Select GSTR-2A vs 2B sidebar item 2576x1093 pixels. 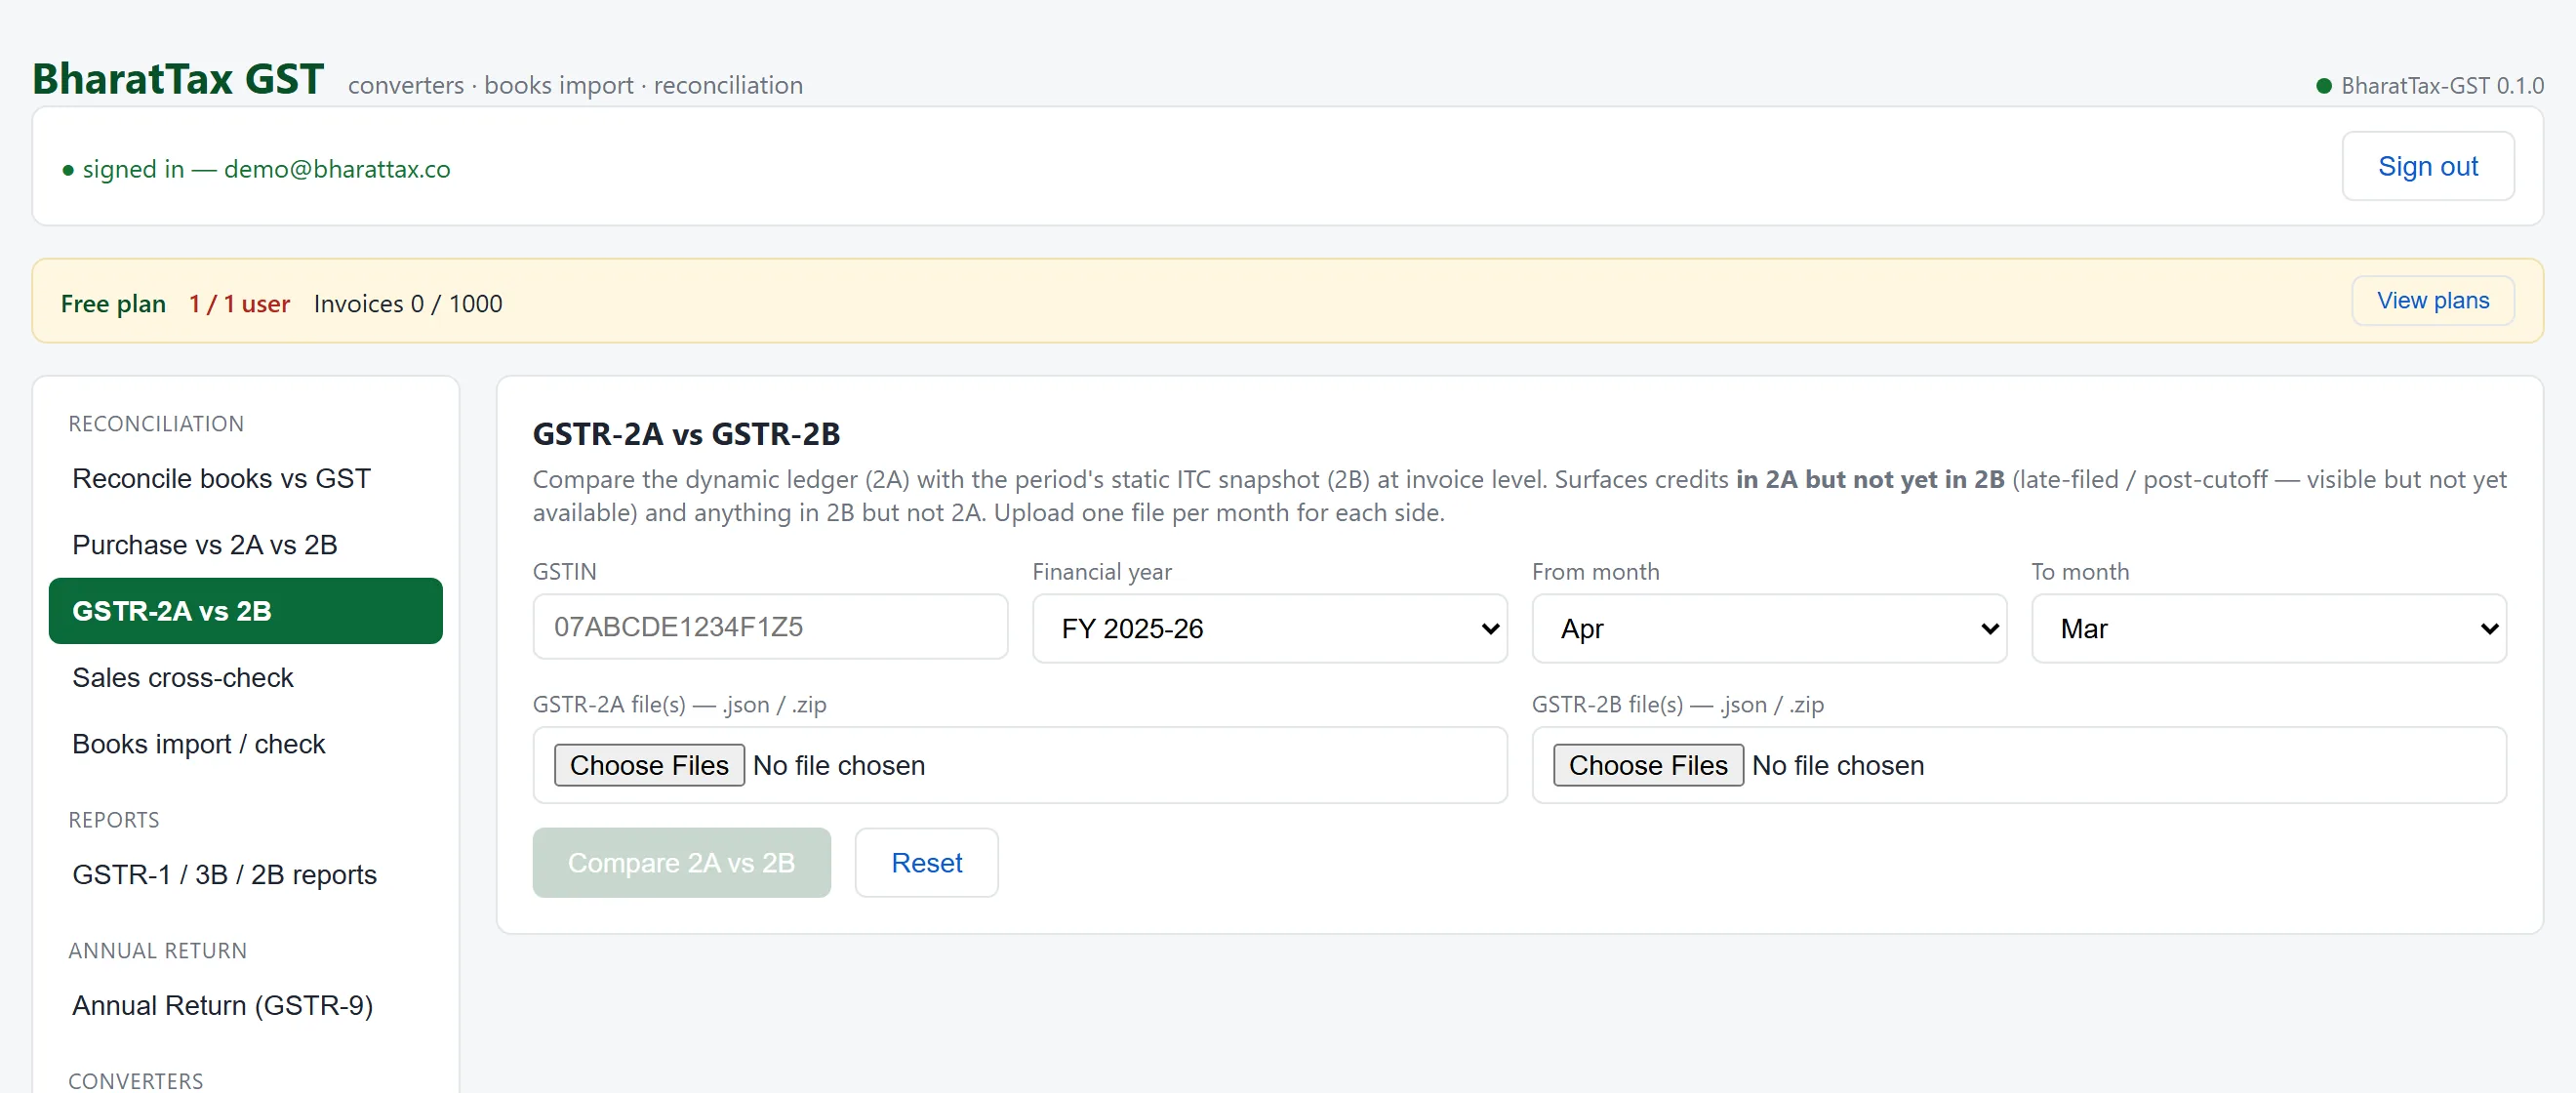point(245,611)
